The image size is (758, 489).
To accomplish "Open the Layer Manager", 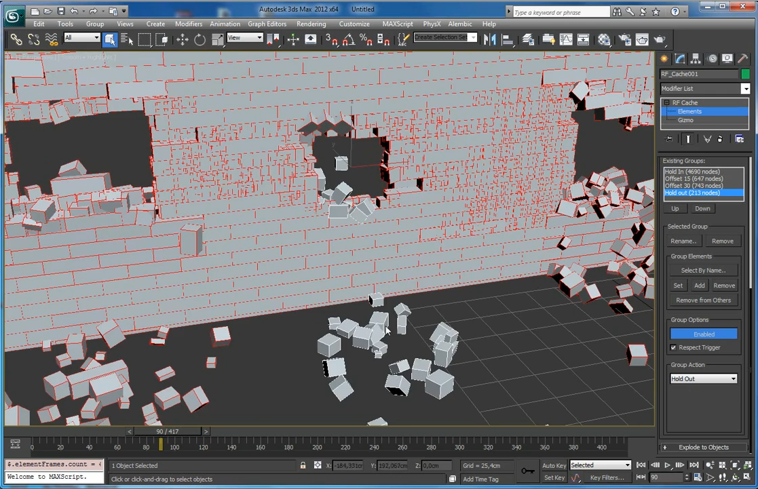I will tap(528, 39).
